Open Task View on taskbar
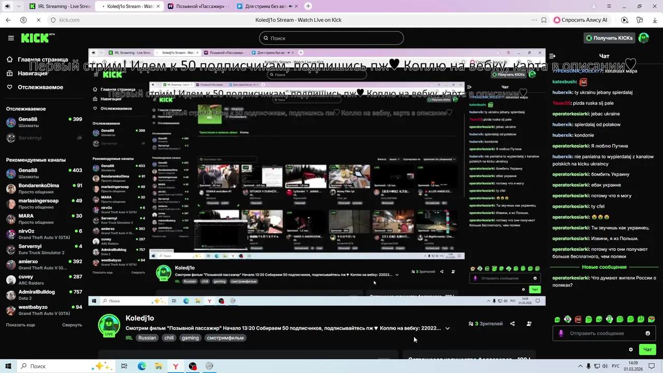Image resolution: width=663 pixels, height=373 pixels. 124,366
